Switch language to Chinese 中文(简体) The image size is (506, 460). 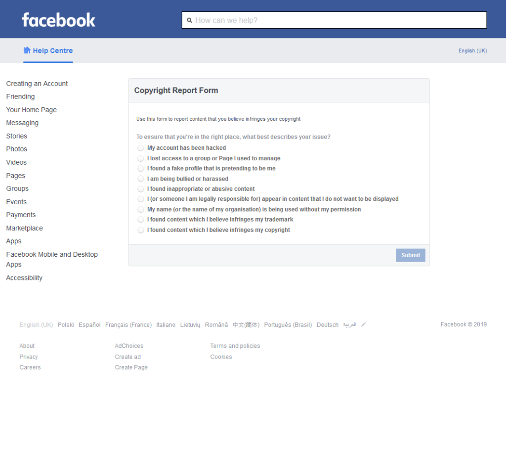pyautogui.click(x=246, y=324)
